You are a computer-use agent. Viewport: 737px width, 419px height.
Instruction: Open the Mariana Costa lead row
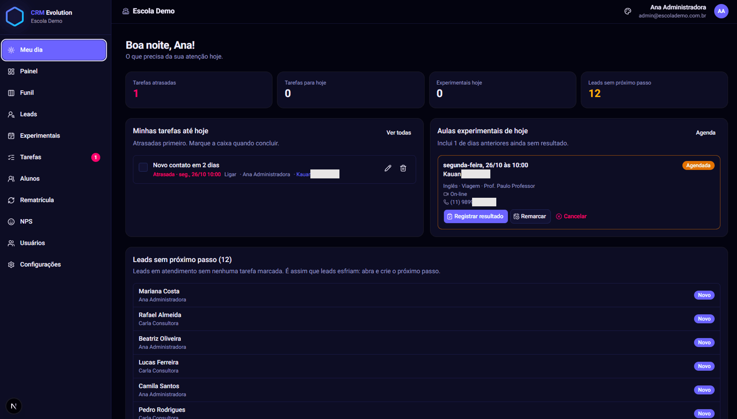point(426,295)
